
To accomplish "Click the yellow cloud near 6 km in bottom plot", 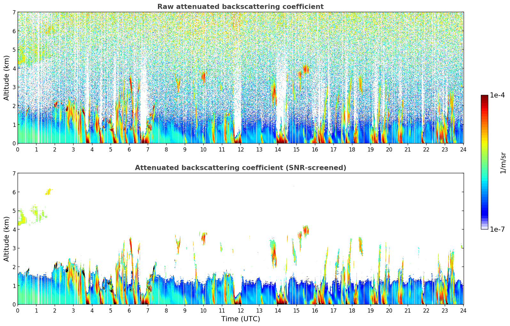I will coord(49,192).
